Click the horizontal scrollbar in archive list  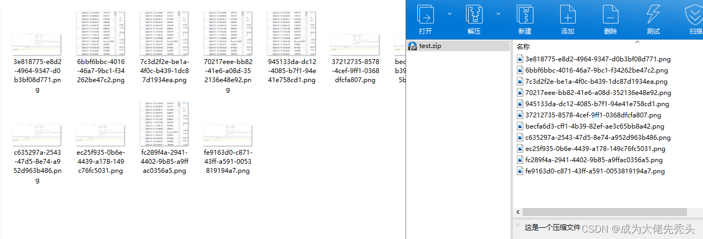click(x=605, y=212)
